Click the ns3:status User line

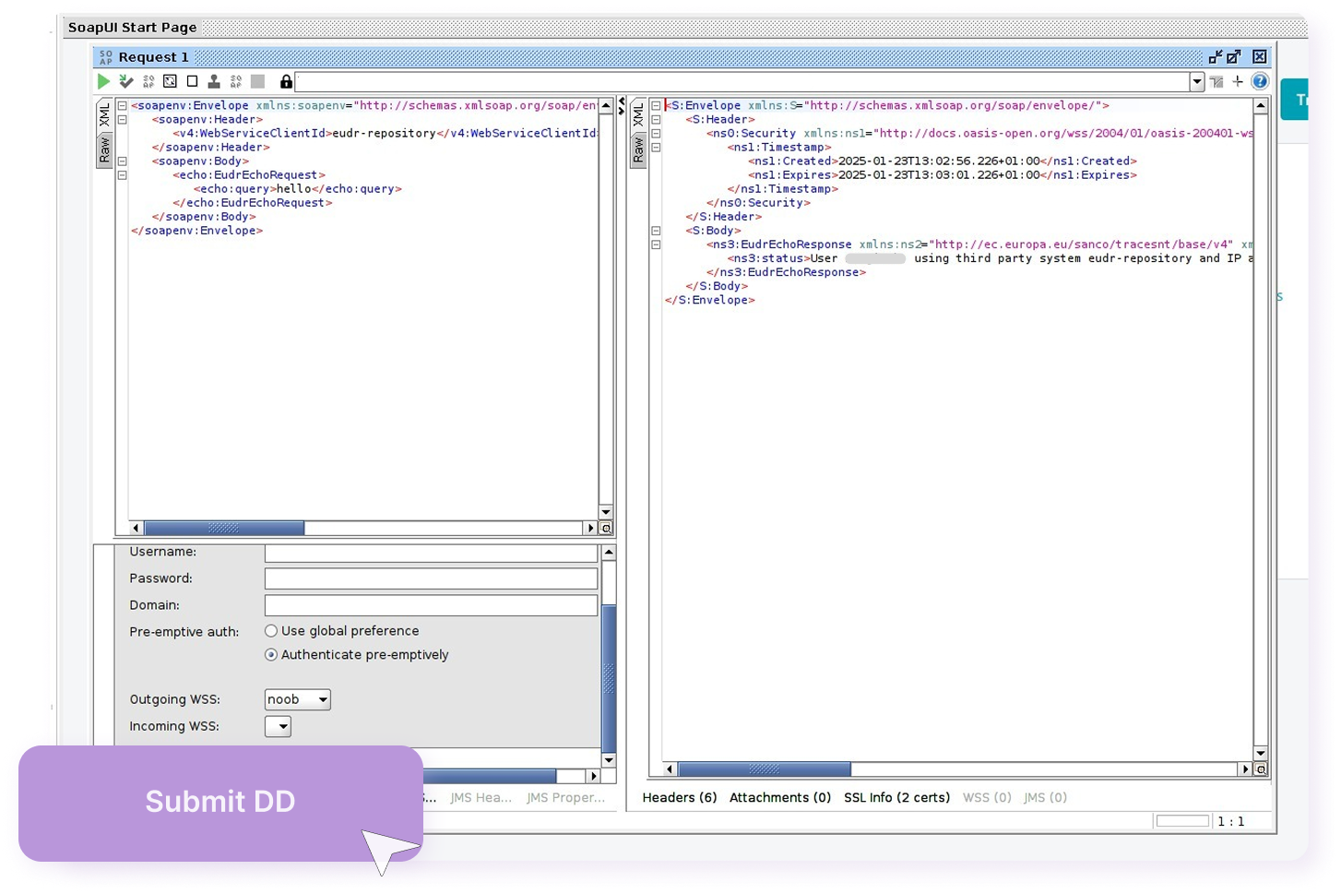pyautogui.click(x=990, y=258)
